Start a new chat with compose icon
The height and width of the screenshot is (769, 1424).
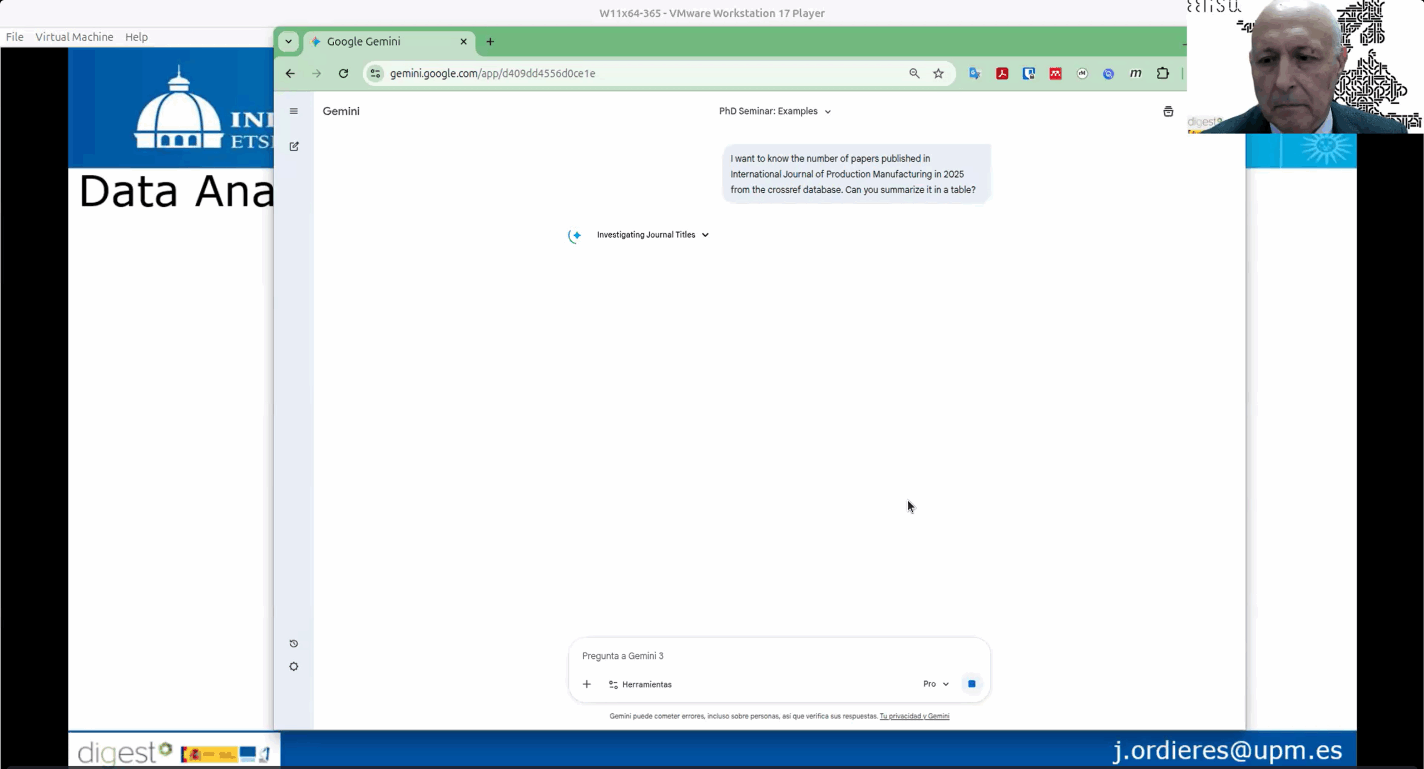[294, 146]
